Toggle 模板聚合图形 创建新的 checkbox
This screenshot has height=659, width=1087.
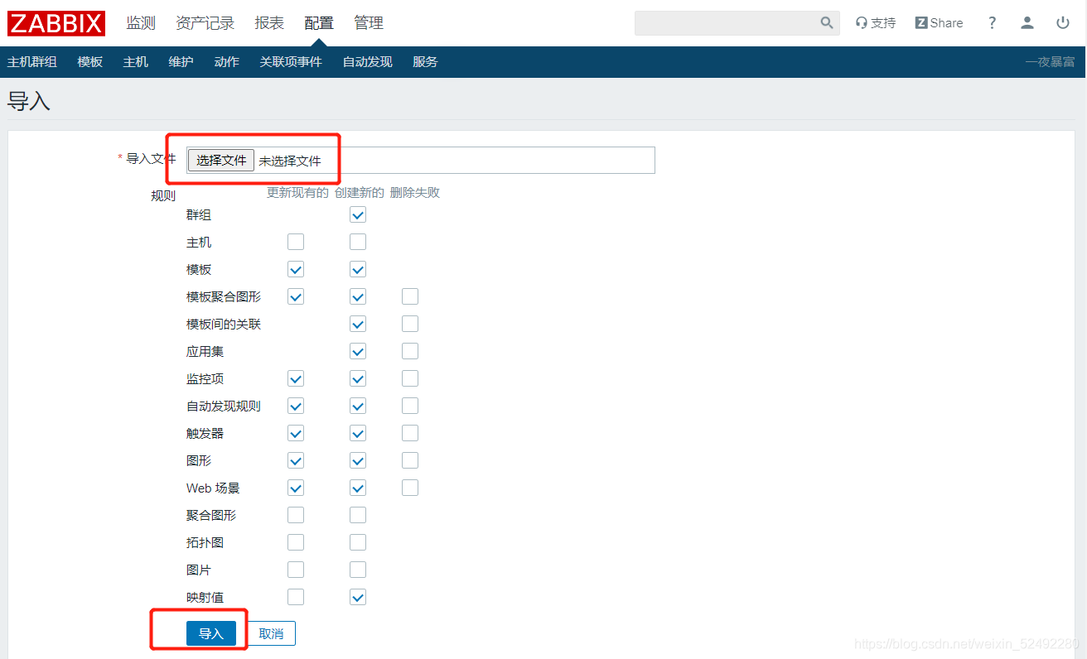coord(358,296)
